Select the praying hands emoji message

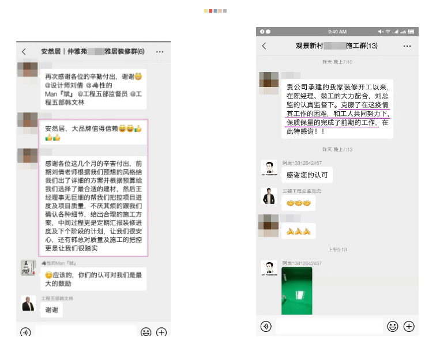[299, 231]
